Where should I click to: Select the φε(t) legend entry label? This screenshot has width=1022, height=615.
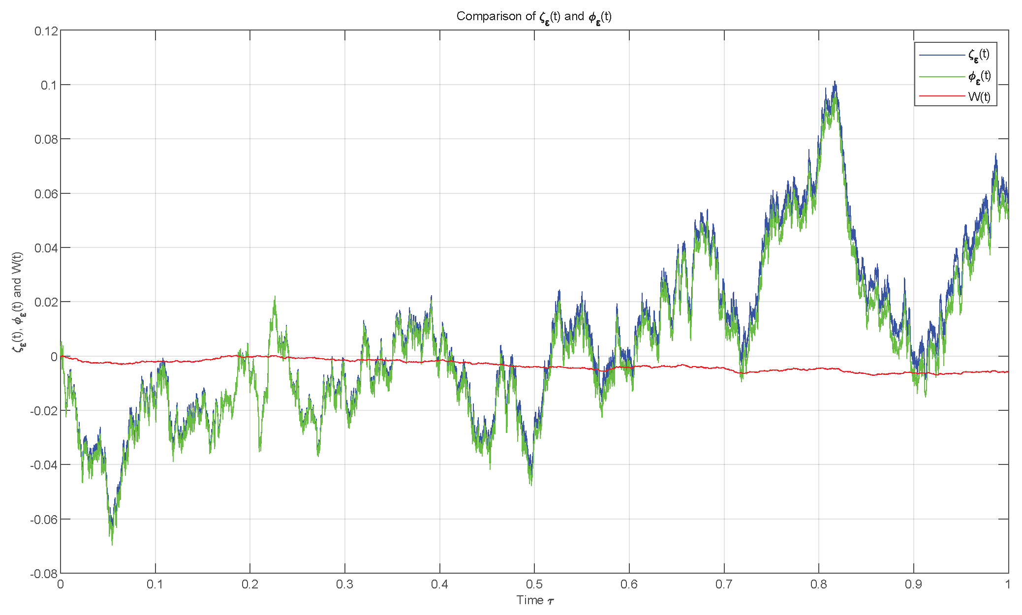click(x=979, y=76)
